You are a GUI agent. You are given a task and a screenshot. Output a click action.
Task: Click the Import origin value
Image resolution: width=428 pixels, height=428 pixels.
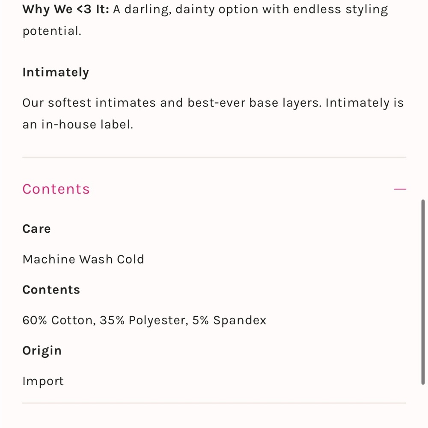pyautogui.click(x=43, y=381)
